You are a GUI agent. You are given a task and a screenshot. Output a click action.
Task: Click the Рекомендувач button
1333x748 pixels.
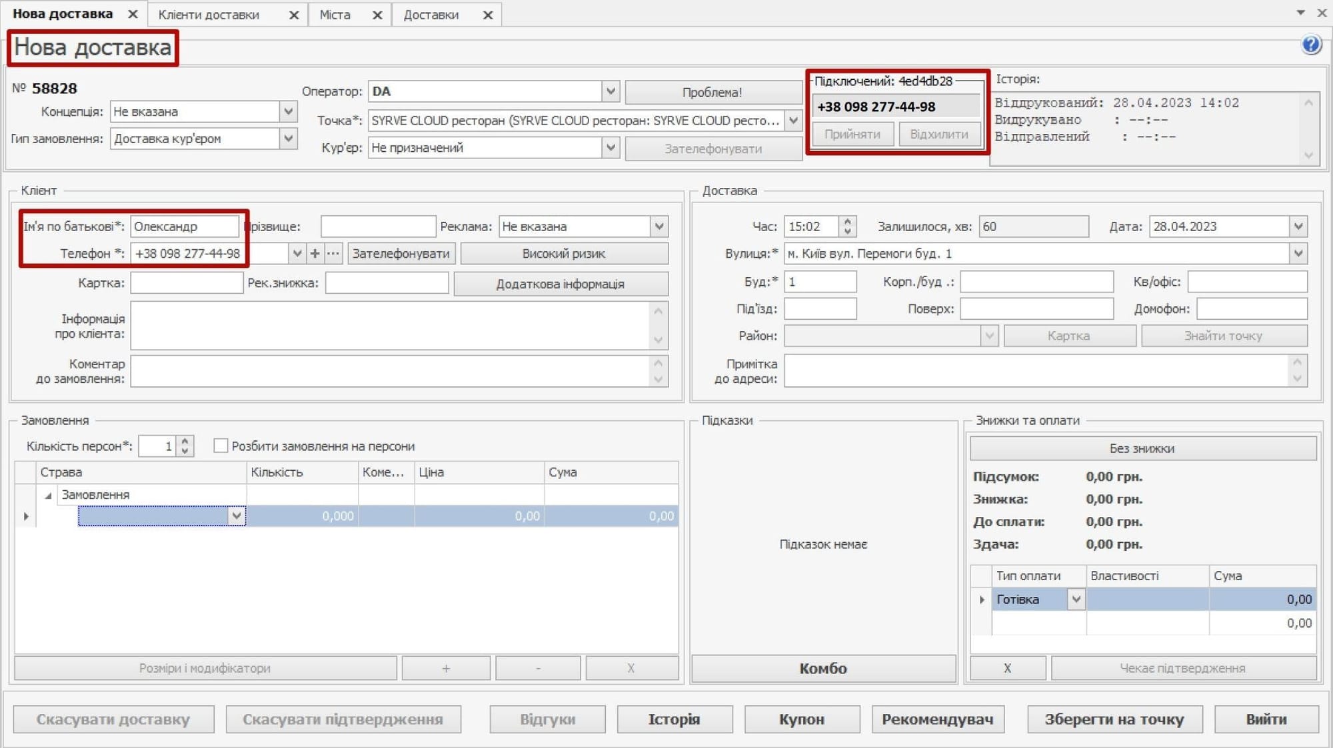coord(938,719)
